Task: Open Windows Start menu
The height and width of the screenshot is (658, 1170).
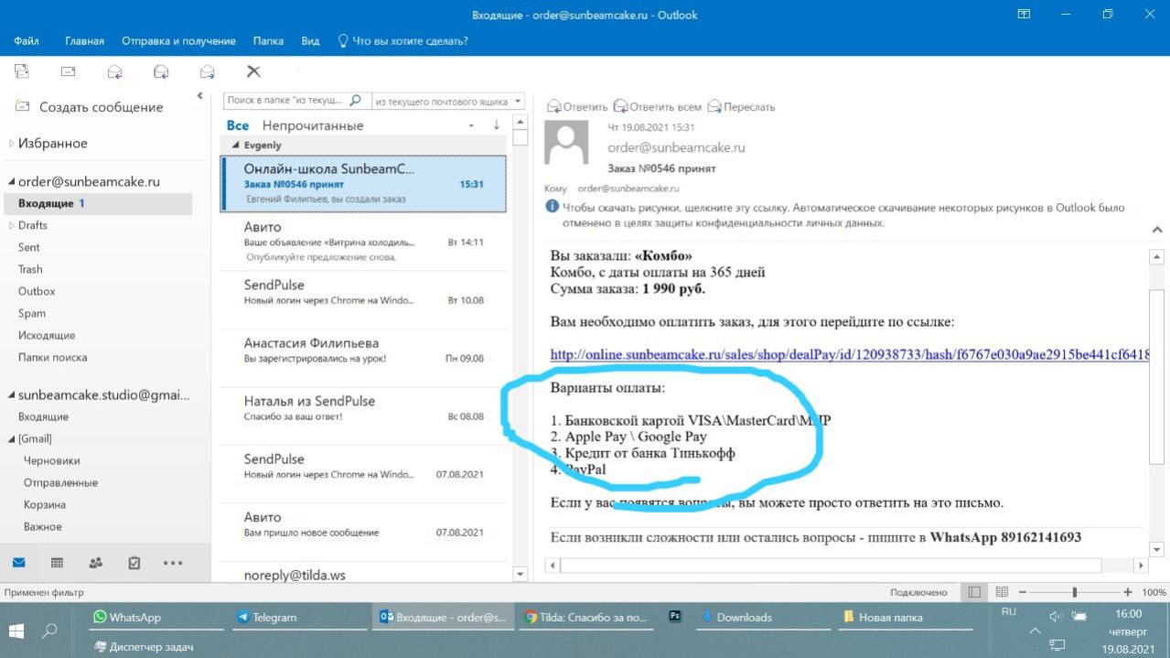Action: tap(16, 631)
